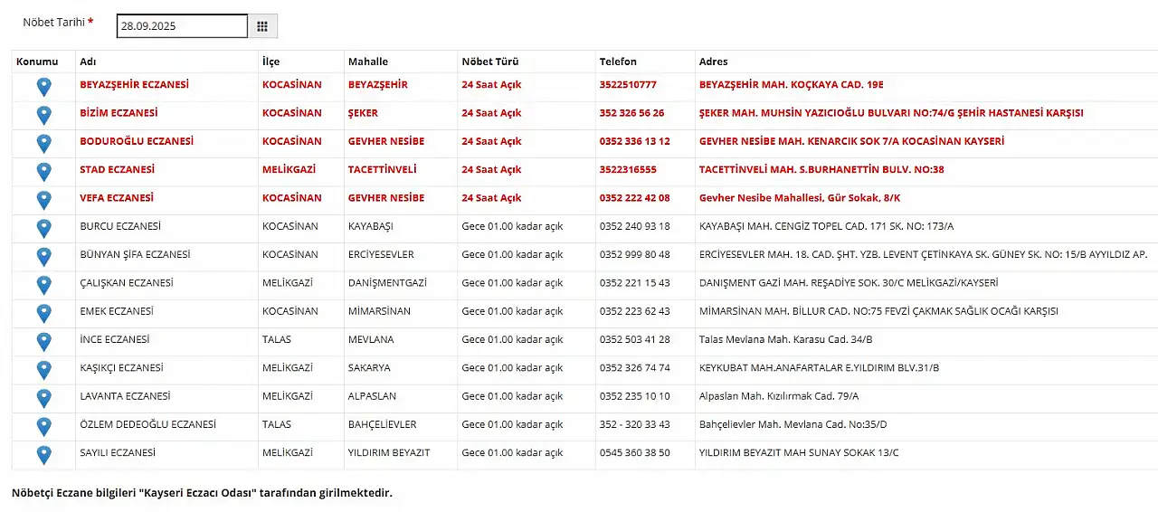Click the location pin for Boduroğlu Eczanesi
The height and width of the screenshot is (512, 1158).
coord(43,143)
